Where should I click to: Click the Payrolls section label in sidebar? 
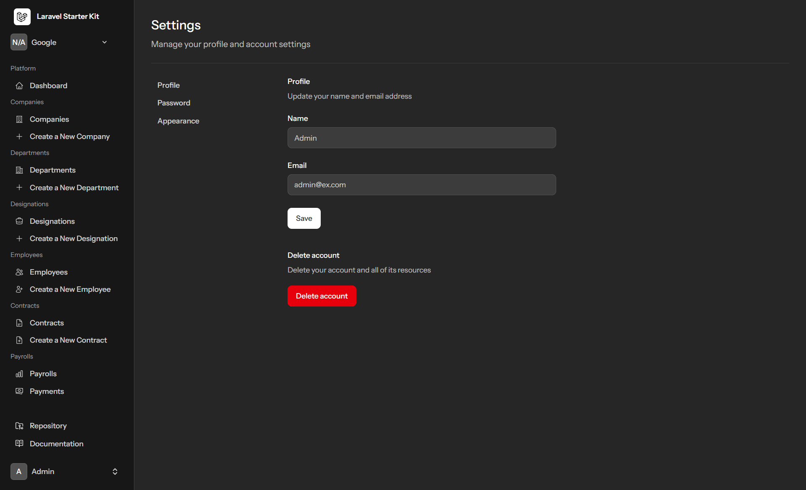(x=22, y=356)
